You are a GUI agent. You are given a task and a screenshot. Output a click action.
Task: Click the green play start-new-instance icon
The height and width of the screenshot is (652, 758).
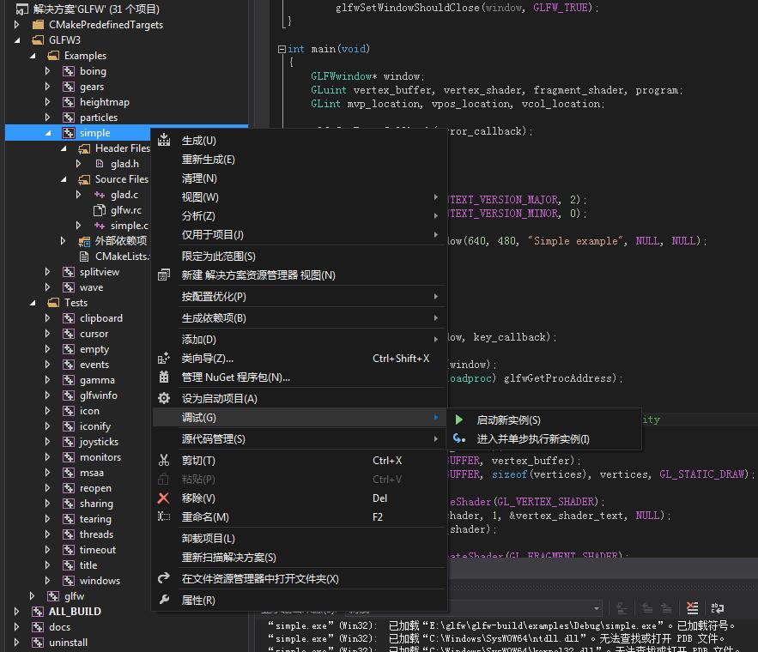459,420
